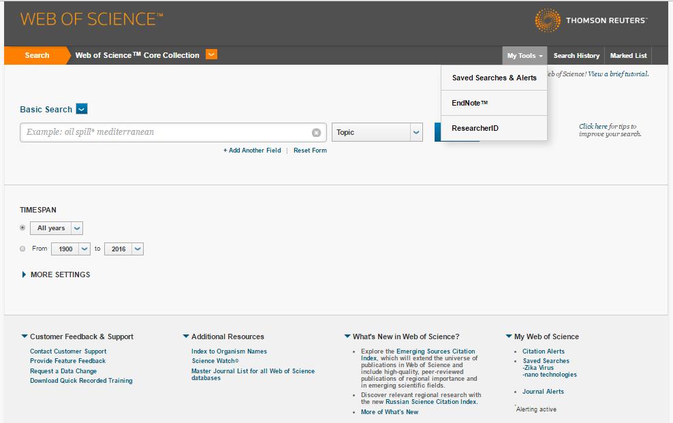
Task: Open the Zika Virus saved search
Action: [539, 368]
